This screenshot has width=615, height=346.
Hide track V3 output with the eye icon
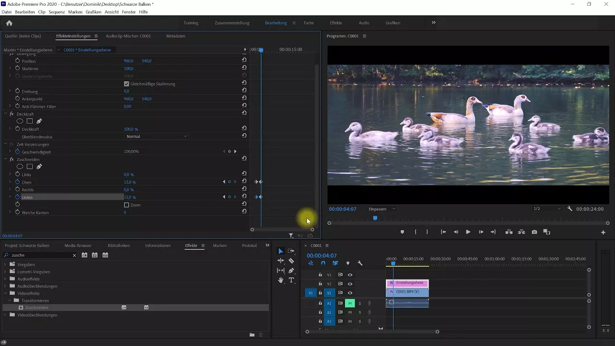tap(349, 275)
